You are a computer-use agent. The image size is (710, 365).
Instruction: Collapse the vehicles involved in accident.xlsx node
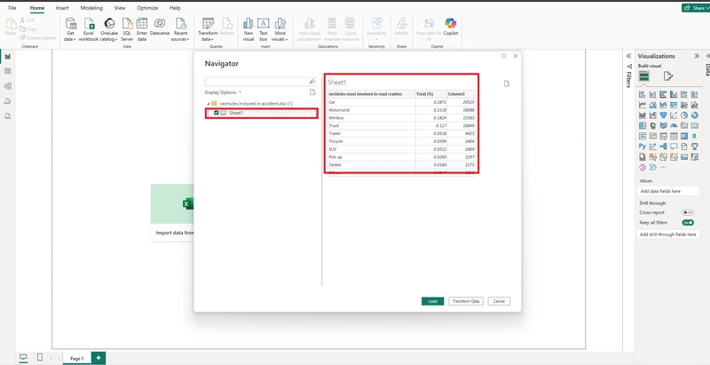(208, 104)
